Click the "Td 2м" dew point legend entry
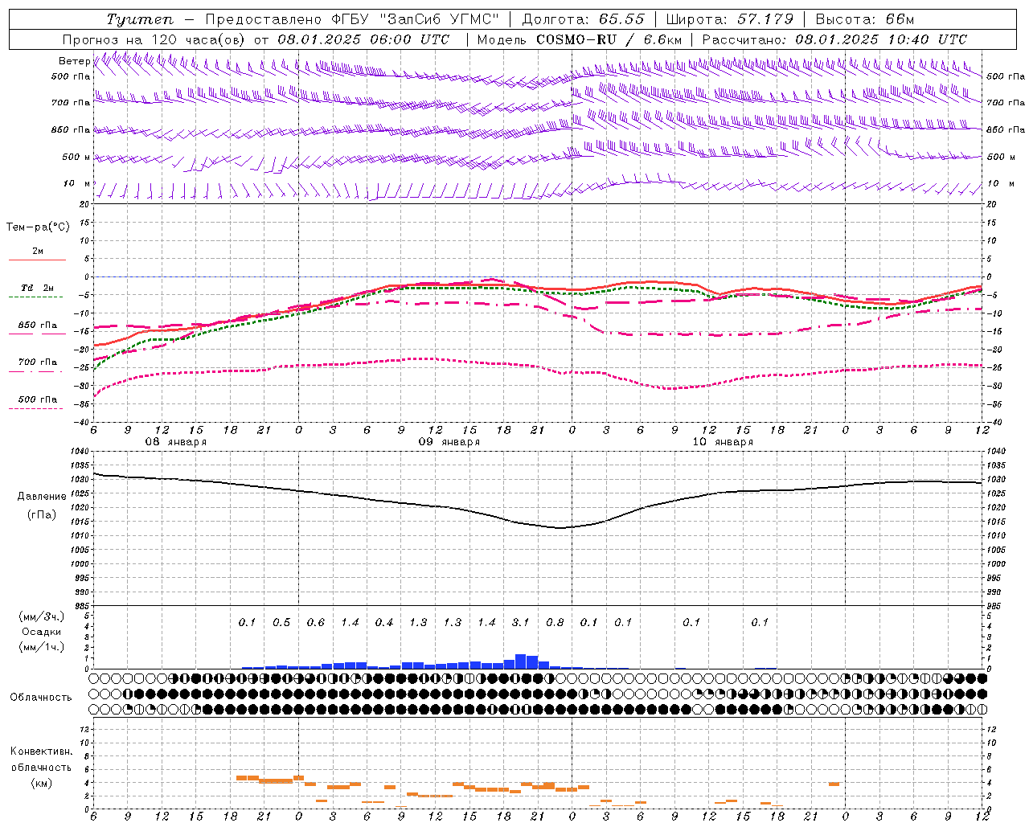 [38, 288]
